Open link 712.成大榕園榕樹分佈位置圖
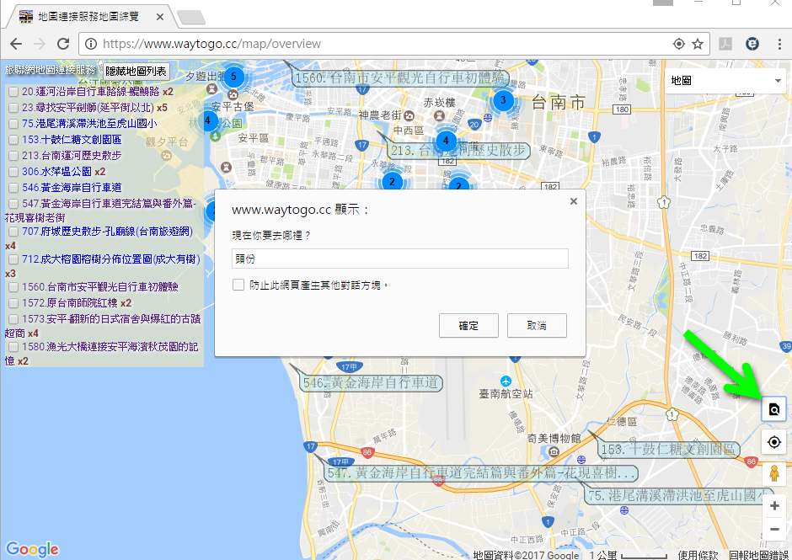The height and width of the screenshot is (560, 792). click(111, 259)
